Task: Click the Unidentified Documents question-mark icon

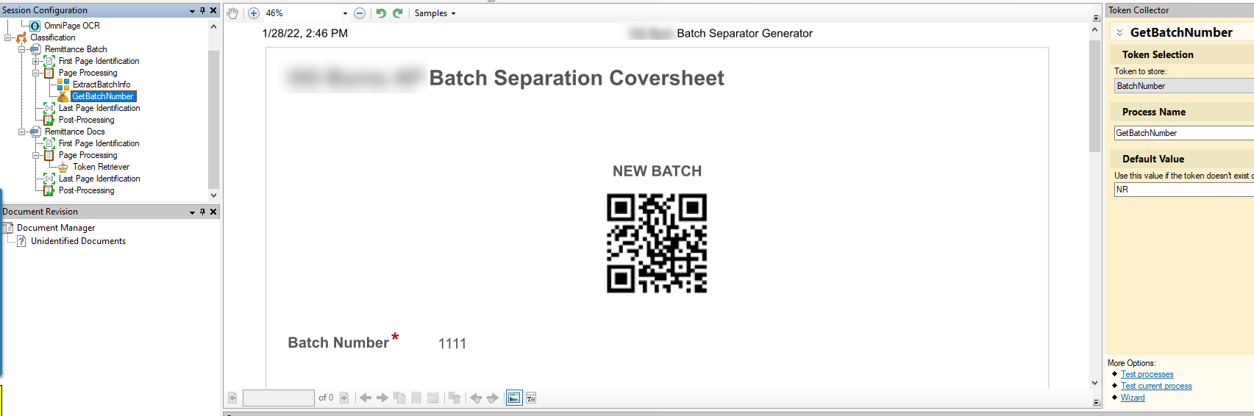Action: pos(21,241)
